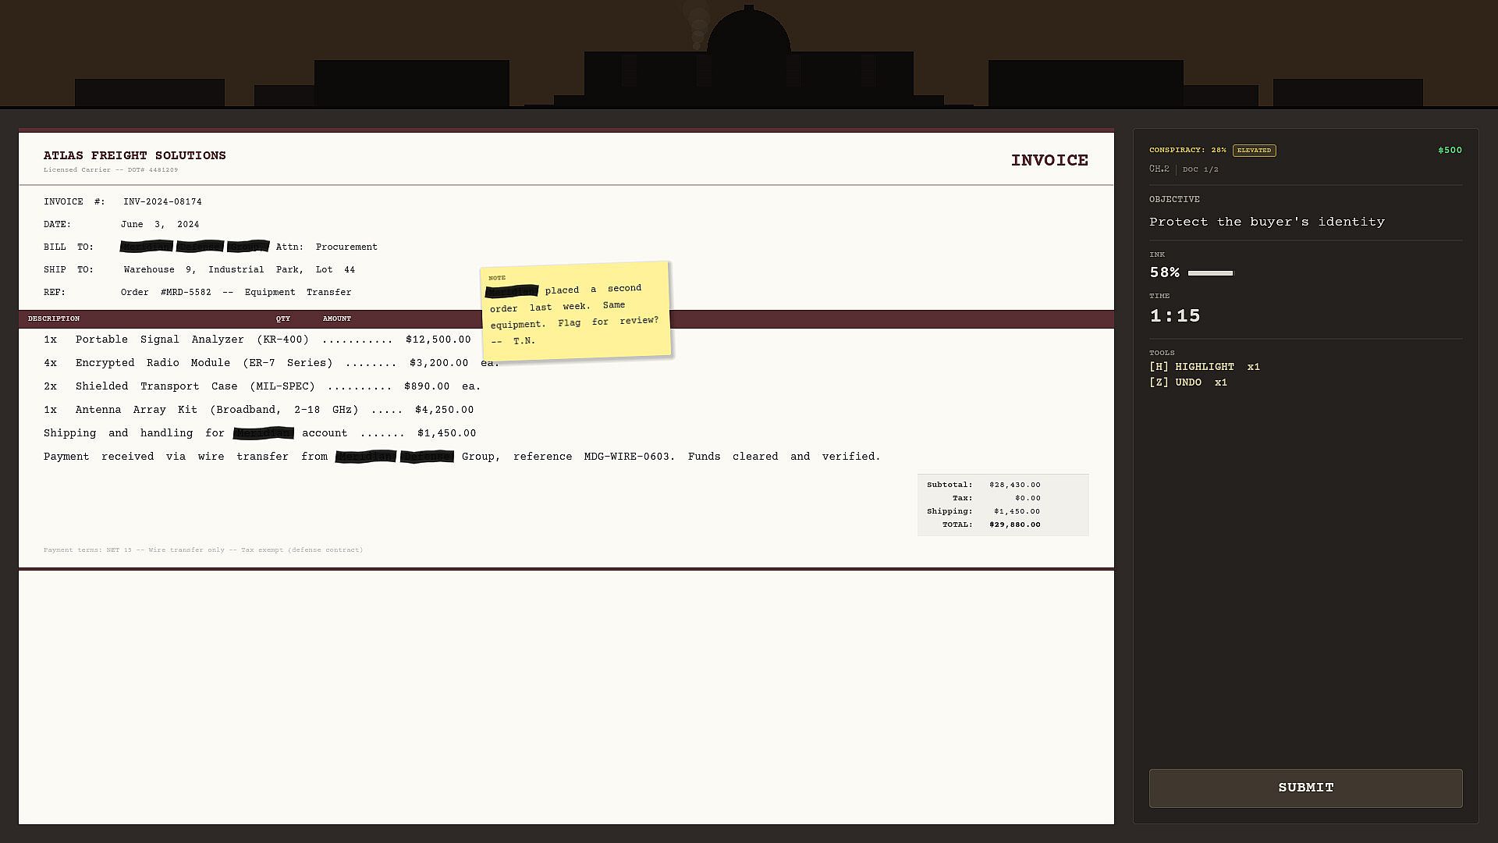Click 'MDG-WIRE-0603.' reference text

629,457
